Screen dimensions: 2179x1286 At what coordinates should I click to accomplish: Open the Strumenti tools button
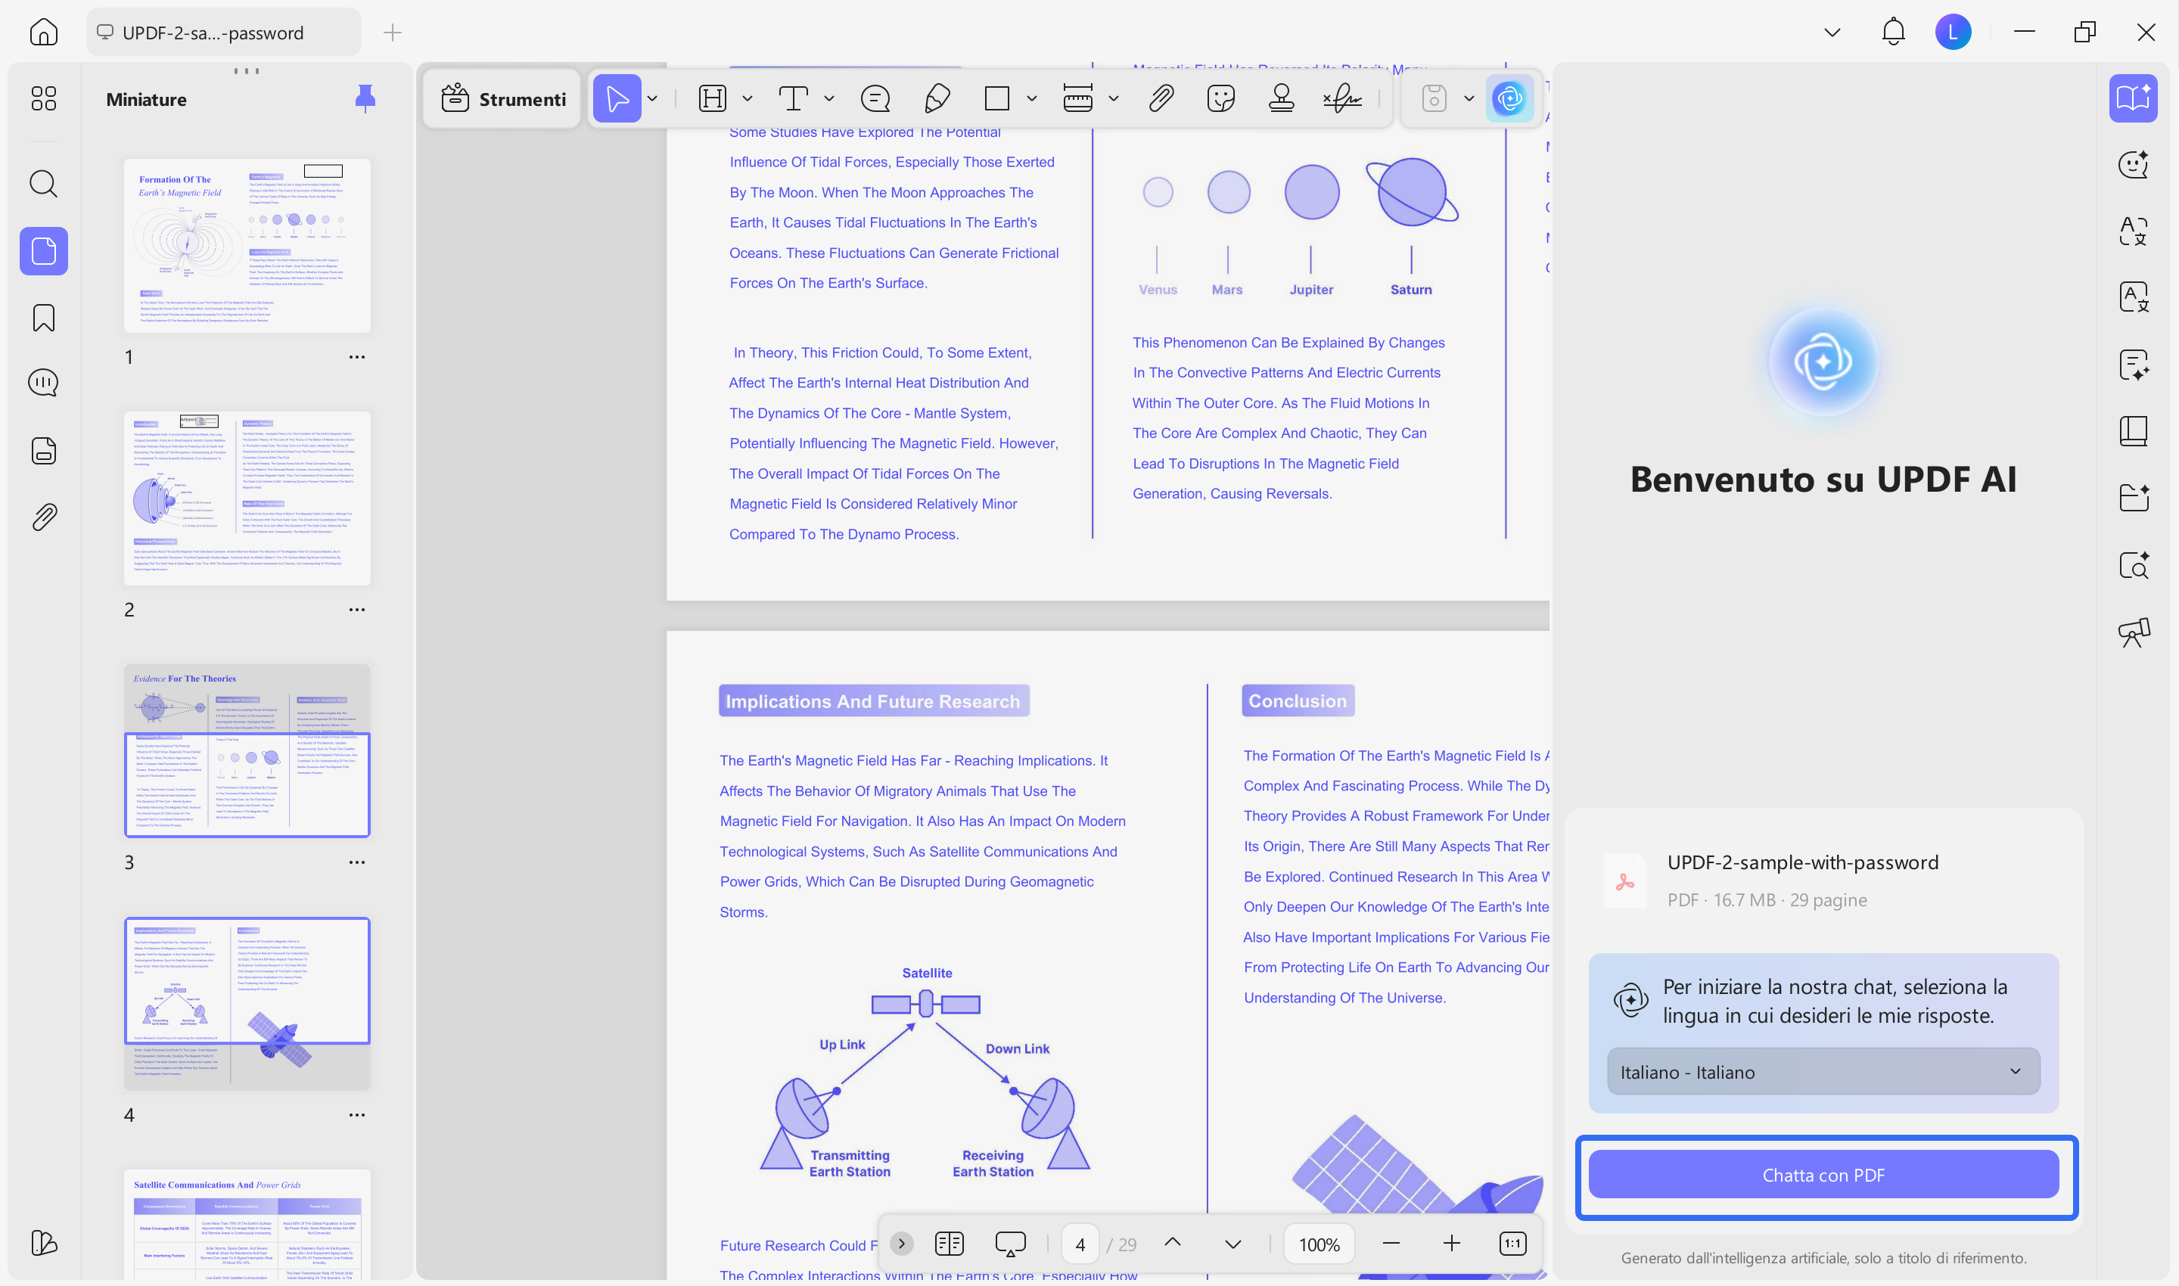pos(502,99)
